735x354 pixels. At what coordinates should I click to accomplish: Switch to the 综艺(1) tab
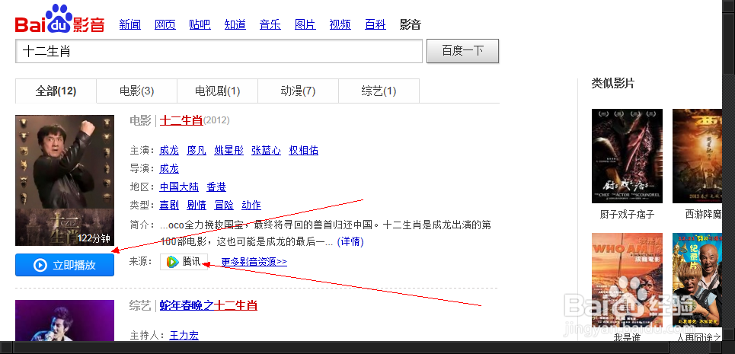[379, 91]
